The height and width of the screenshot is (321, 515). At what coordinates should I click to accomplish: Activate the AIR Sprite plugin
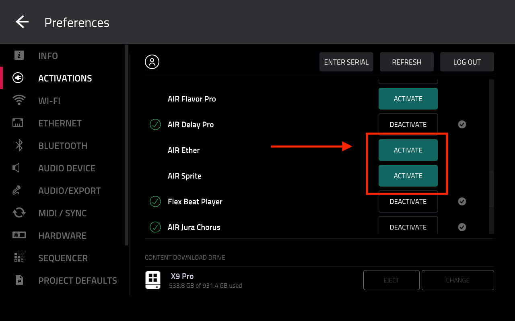click(x=408, y=176)
